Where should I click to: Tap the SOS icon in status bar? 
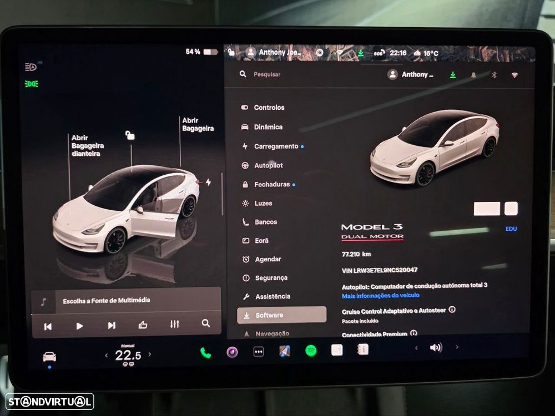379,53
